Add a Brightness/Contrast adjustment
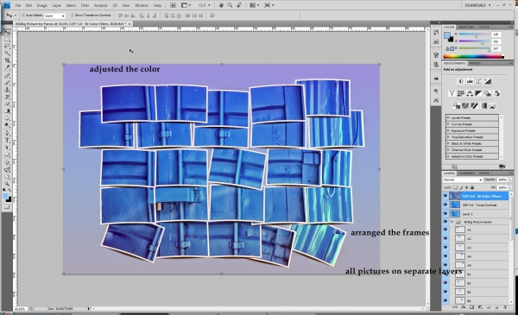518x315 pixels. (460, 81)
